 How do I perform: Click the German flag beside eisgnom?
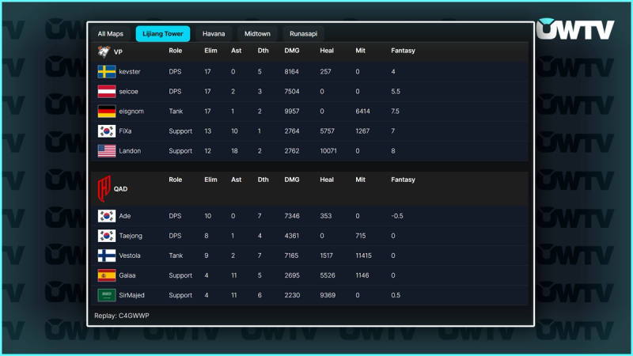(107, 112)
